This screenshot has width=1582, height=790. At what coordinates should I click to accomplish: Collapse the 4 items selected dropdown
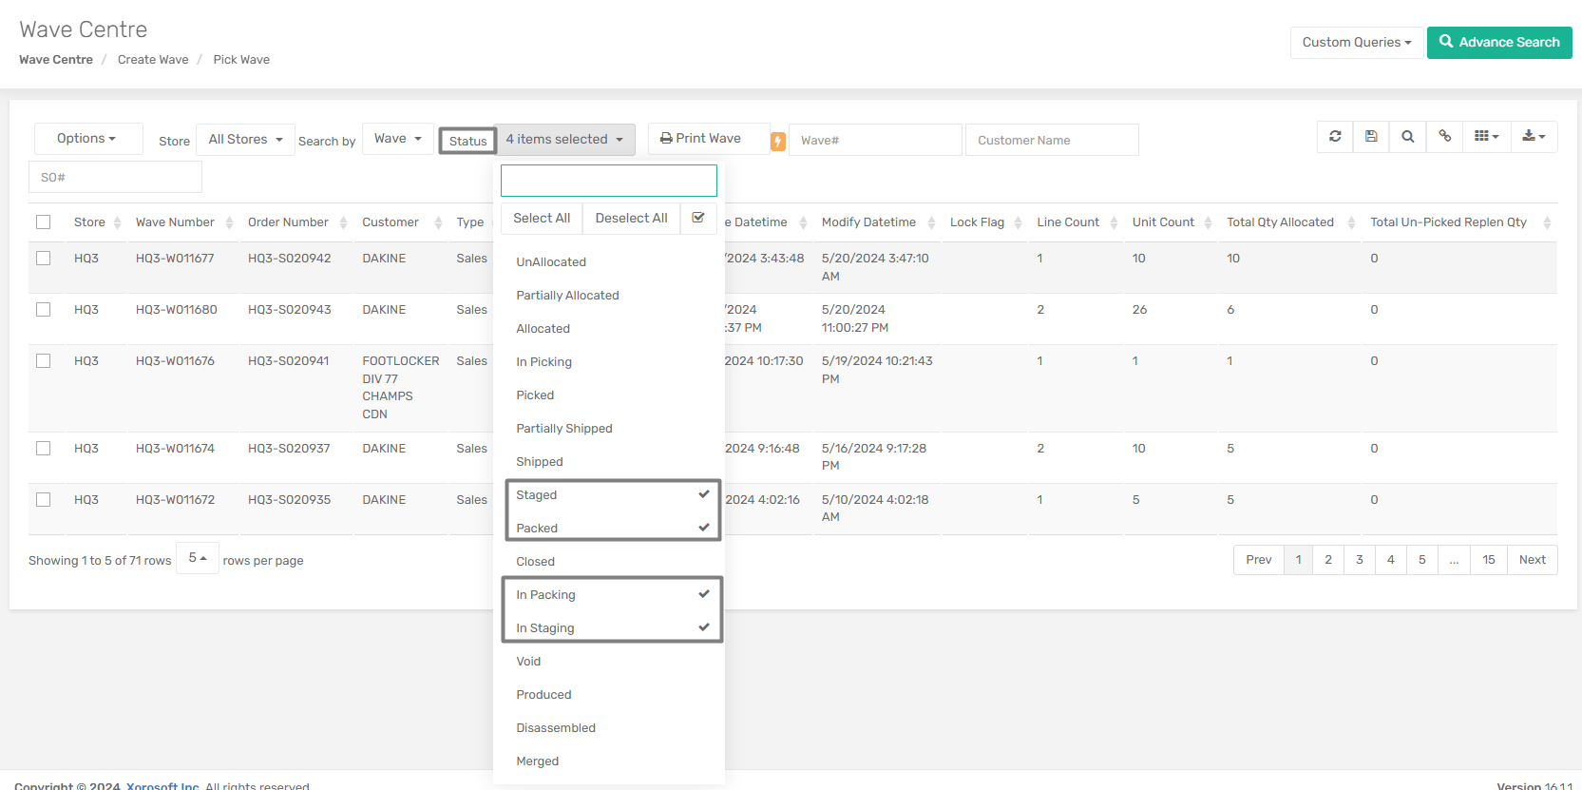click(564, 139)
